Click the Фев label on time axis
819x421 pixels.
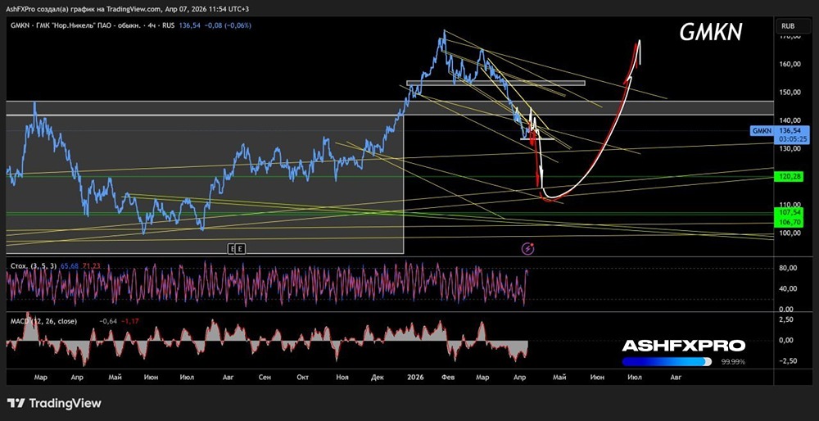click(449, 376)
